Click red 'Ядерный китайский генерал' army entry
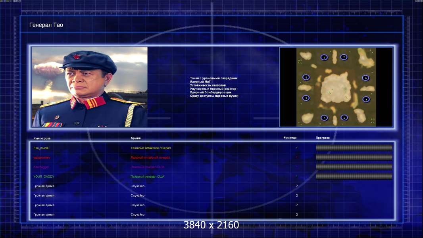 point(150,157)
